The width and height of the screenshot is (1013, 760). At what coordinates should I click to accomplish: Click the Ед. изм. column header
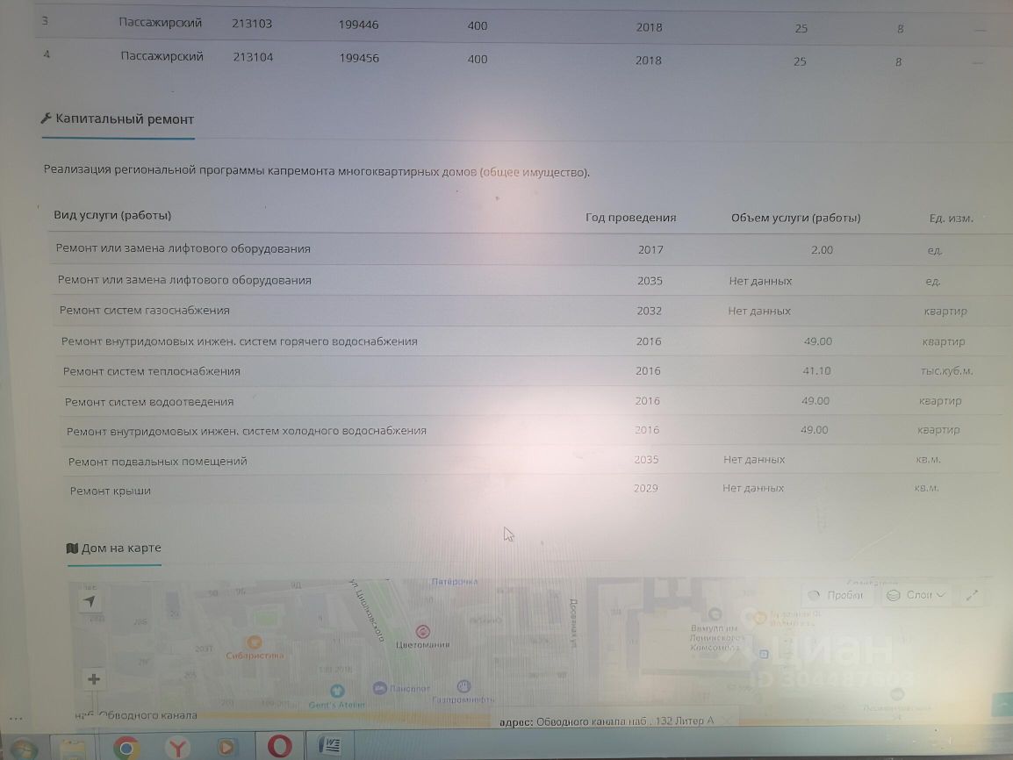(951, 219)
